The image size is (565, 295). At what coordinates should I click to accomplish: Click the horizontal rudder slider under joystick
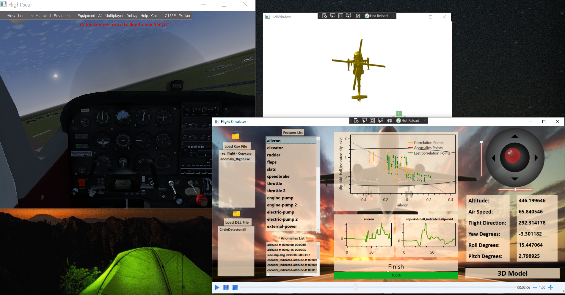[x=515, y=189]
